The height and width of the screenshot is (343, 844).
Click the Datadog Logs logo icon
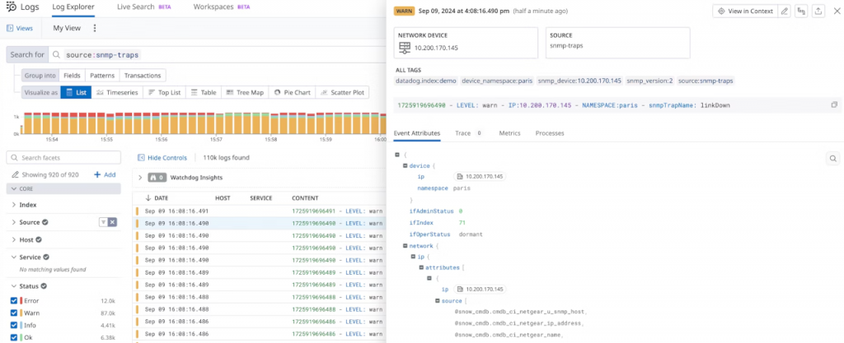pos(11,7)
